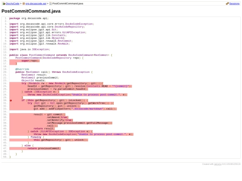Viewport: 242px width, 181px height.
Task: Click 'package org.docascode.api;' on line 1
Action: click(x=29, y=18)
